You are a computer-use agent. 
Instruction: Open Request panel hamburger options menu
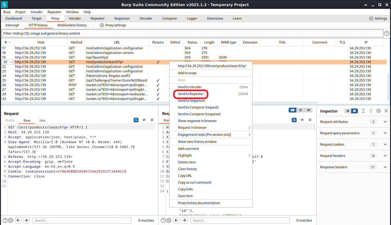pyautogui.click(x=152, y=120)
